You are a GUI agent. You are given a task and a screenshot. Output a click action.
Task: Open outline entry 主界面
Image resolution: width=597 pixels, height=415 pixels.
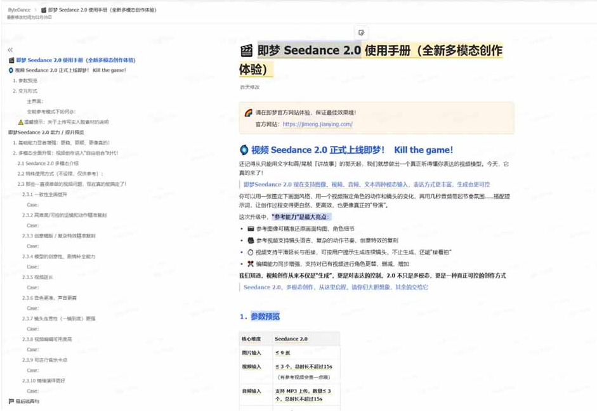[36, 102]
